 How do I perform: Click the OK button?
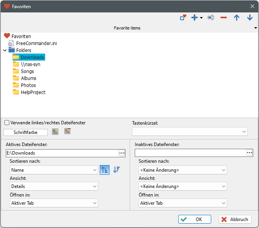tap(195, 219)
